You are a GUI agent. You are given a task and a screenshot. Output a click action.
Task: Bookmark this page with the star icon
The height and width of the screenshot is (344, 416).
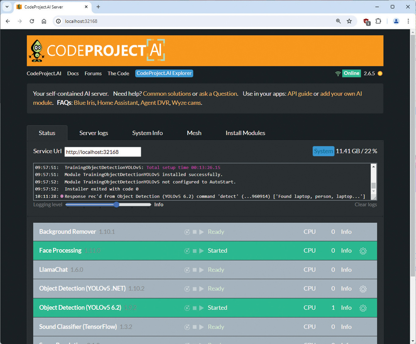(x=349, y=21)
